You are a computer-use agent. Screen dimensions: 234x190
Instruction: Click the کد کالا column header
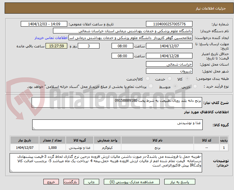pyautogui.click(x=206, y=140)
